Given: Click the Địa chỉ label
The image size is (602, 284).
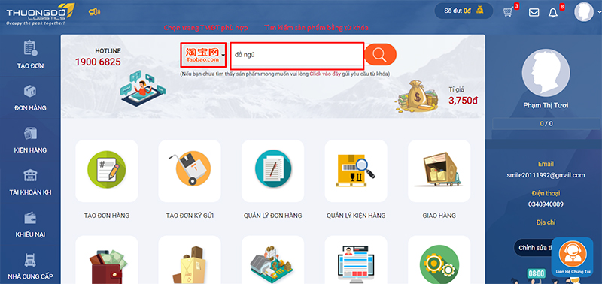Looking at the screenshot, I should pyautogui.click(x=546, y=222).
